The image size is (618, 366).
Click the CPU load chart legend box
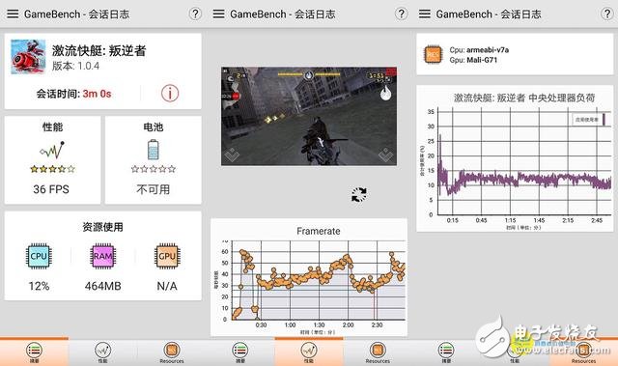pyautogui.click(x=588, y=120)
